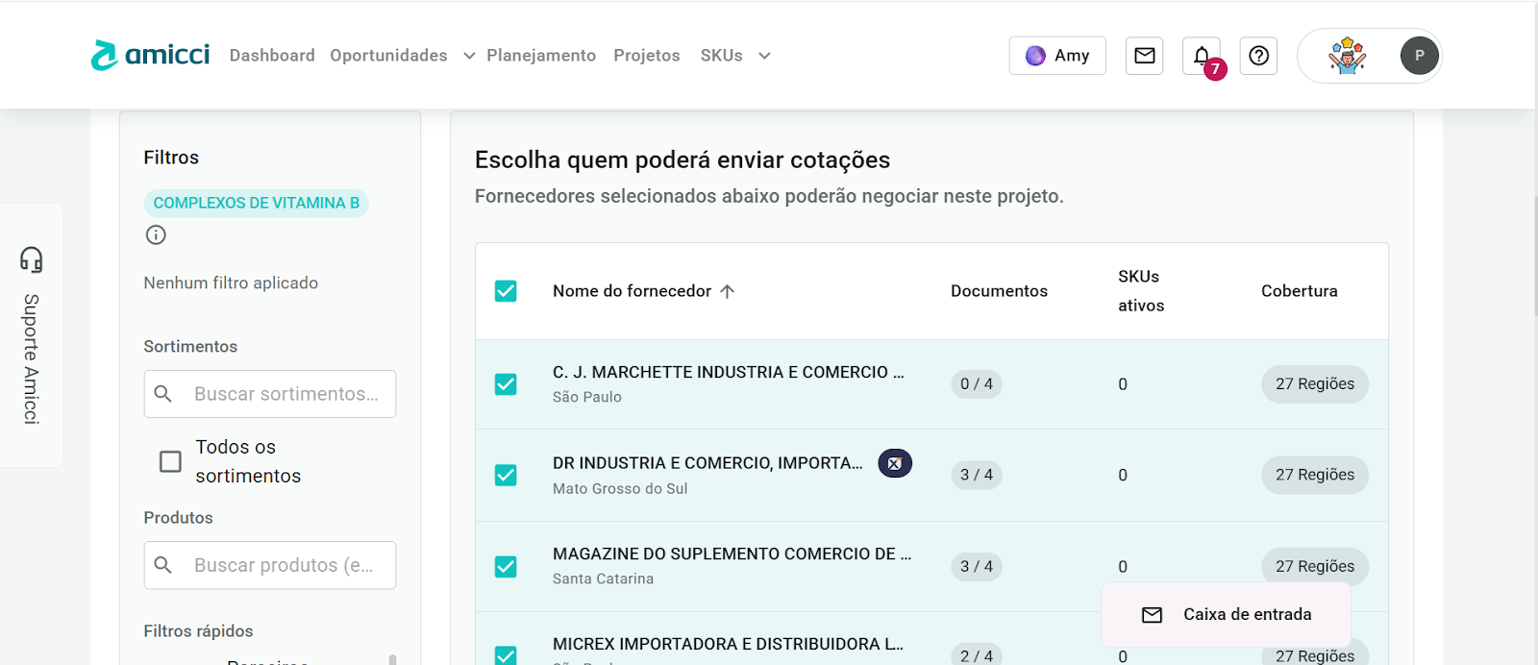Open the notifications bell icon
Image resolution: width=1538 pixels, height=665 pixels.
coord(1202,56)
